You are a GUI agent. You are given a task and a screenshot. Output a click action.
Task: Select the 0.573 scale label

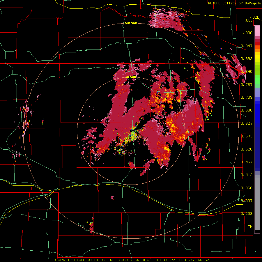coord(247,136)
